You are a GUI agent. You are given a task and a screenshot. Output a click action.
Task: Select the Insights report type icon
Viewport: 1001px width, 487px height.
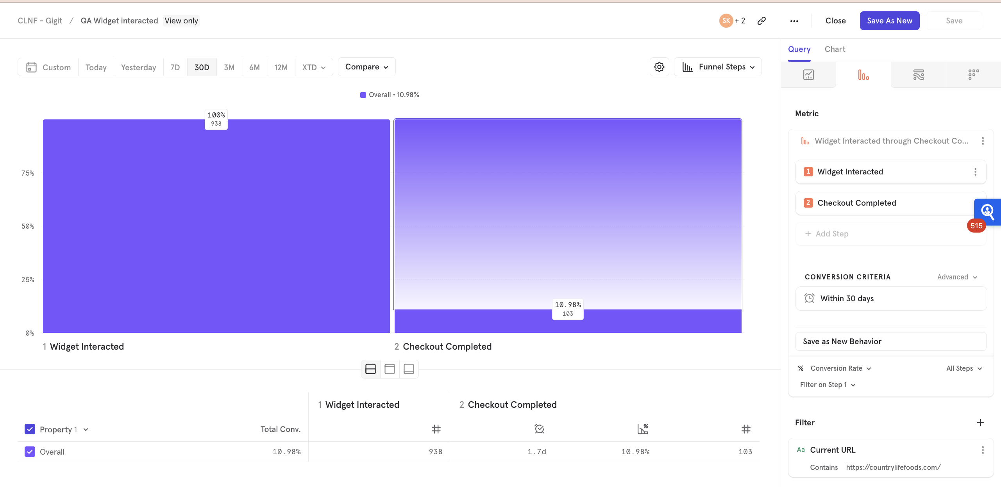click(808, 75)
